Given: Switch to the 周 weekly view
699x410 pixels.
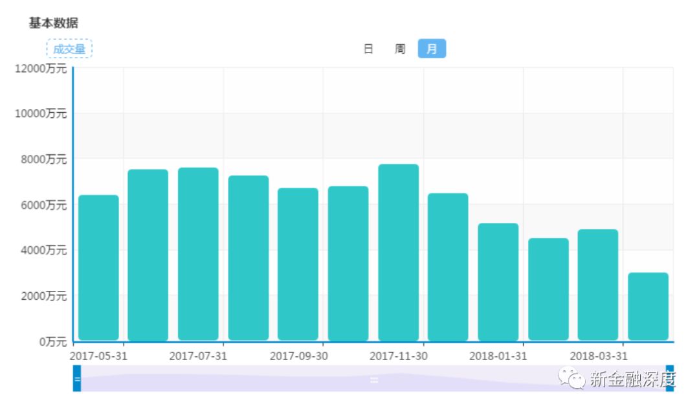Looking at the screenshot, I should (400, 49).
